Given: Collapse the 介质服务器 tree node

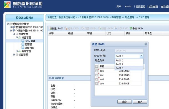Looking at the screenshot, I should (11, 31).
